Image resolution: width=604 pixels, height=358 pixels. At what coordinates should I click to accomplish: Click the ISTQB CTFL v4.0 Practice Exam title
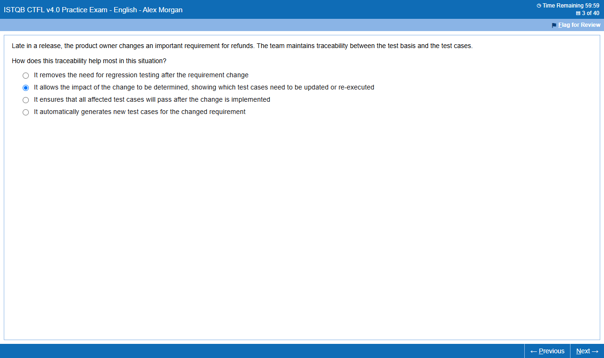tap(93, 10)
